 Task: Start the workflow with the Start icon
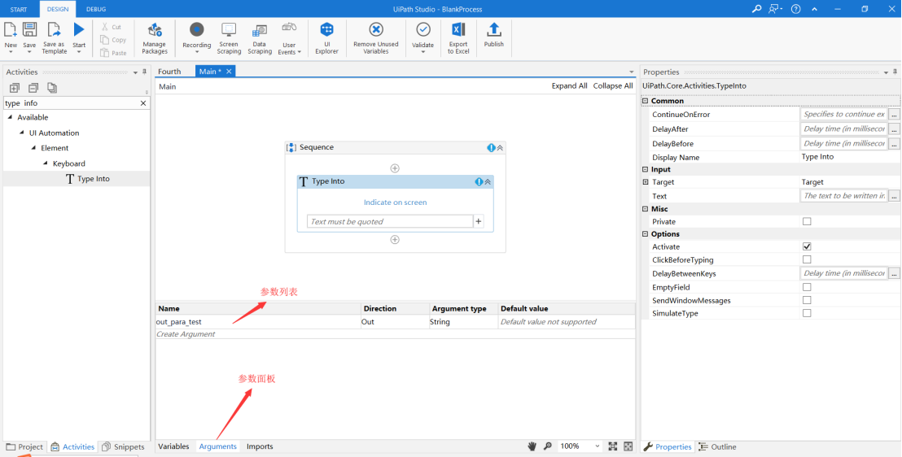click(79, 30)
